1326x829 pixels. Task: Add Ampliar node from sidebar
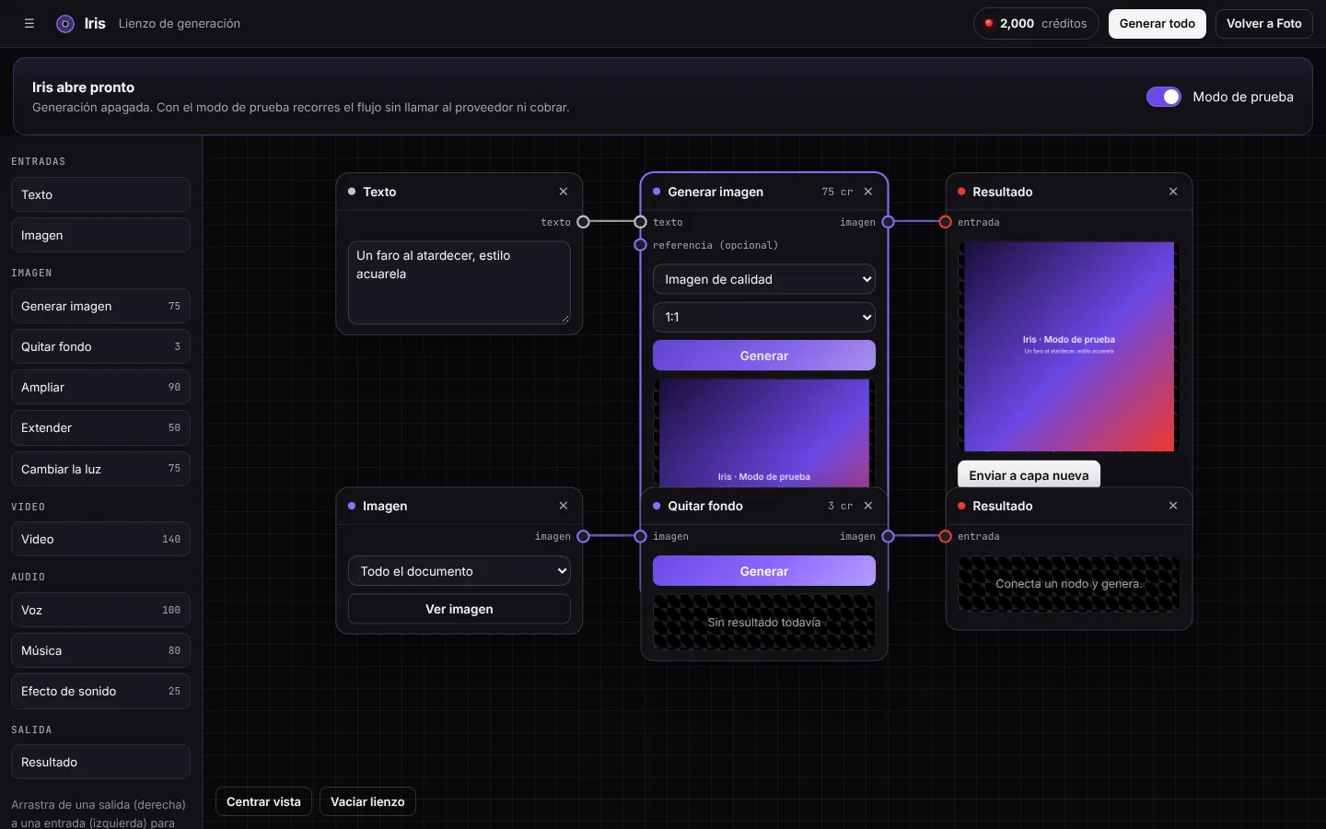(100, 387)
